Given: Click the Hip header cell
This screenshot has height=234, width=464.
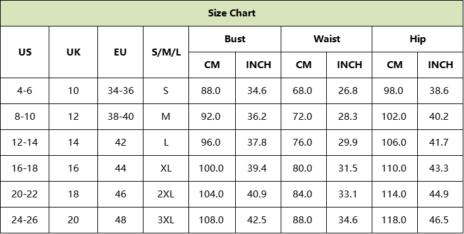Looking at the screenshot, I should coord(418,39).
